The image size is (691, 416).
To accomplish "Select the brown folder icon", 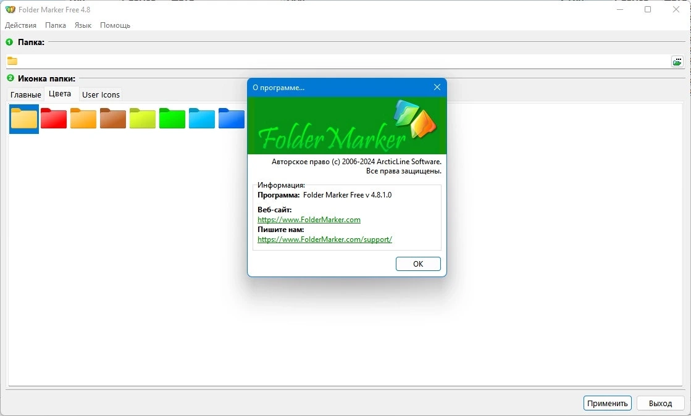I will 113,118.
